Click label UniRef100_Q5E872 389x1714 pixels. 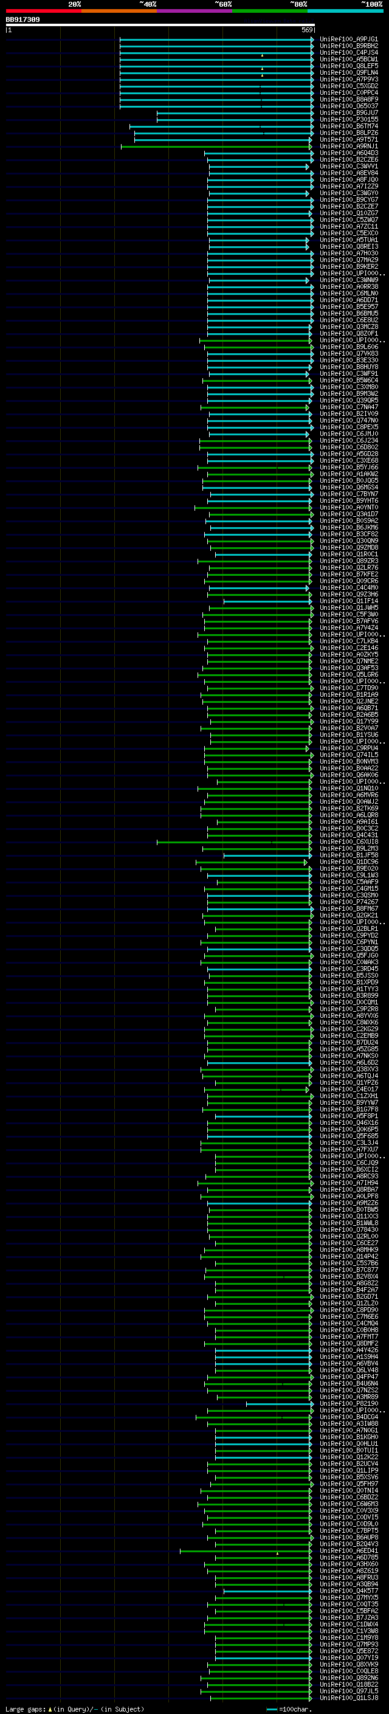348,1651
